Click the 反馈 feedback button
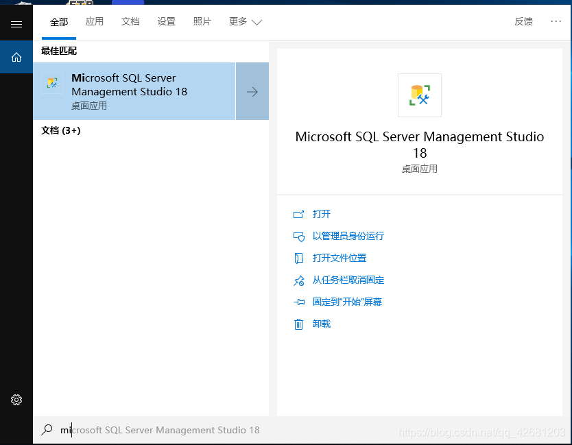The height and width of the screenshot is (445, 572). pos(523,22)
